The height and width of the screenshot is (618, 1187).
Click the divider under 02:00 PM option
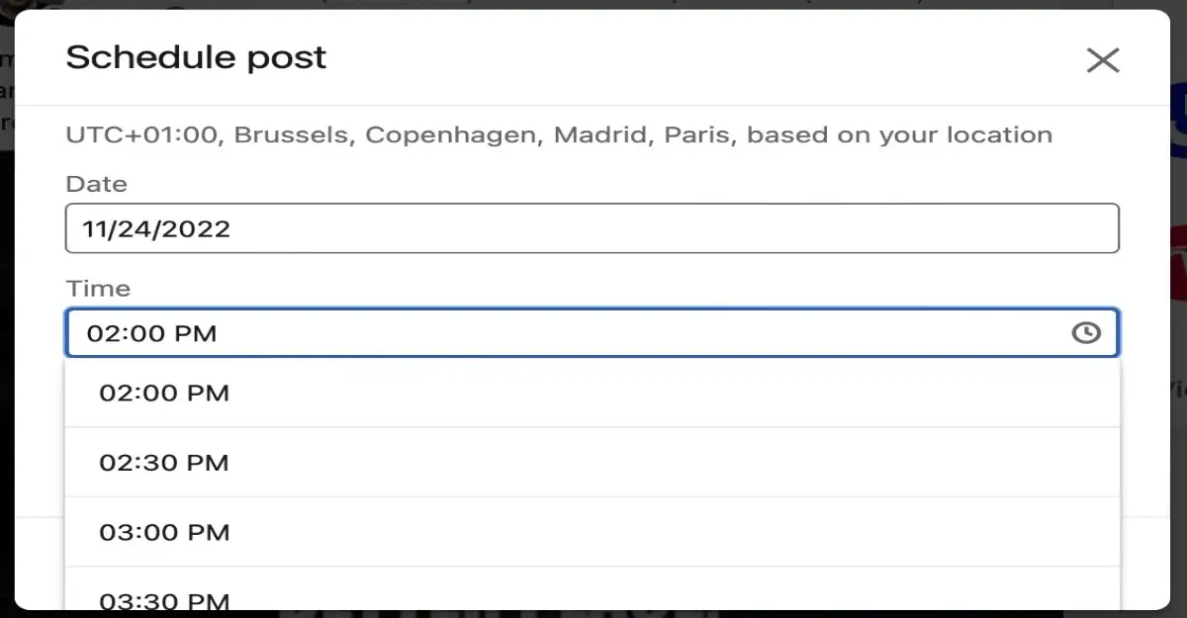tap(592, 428)
